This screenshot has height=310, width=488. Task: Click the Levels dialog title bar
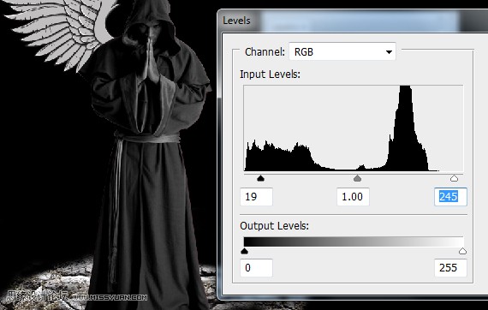353,21
